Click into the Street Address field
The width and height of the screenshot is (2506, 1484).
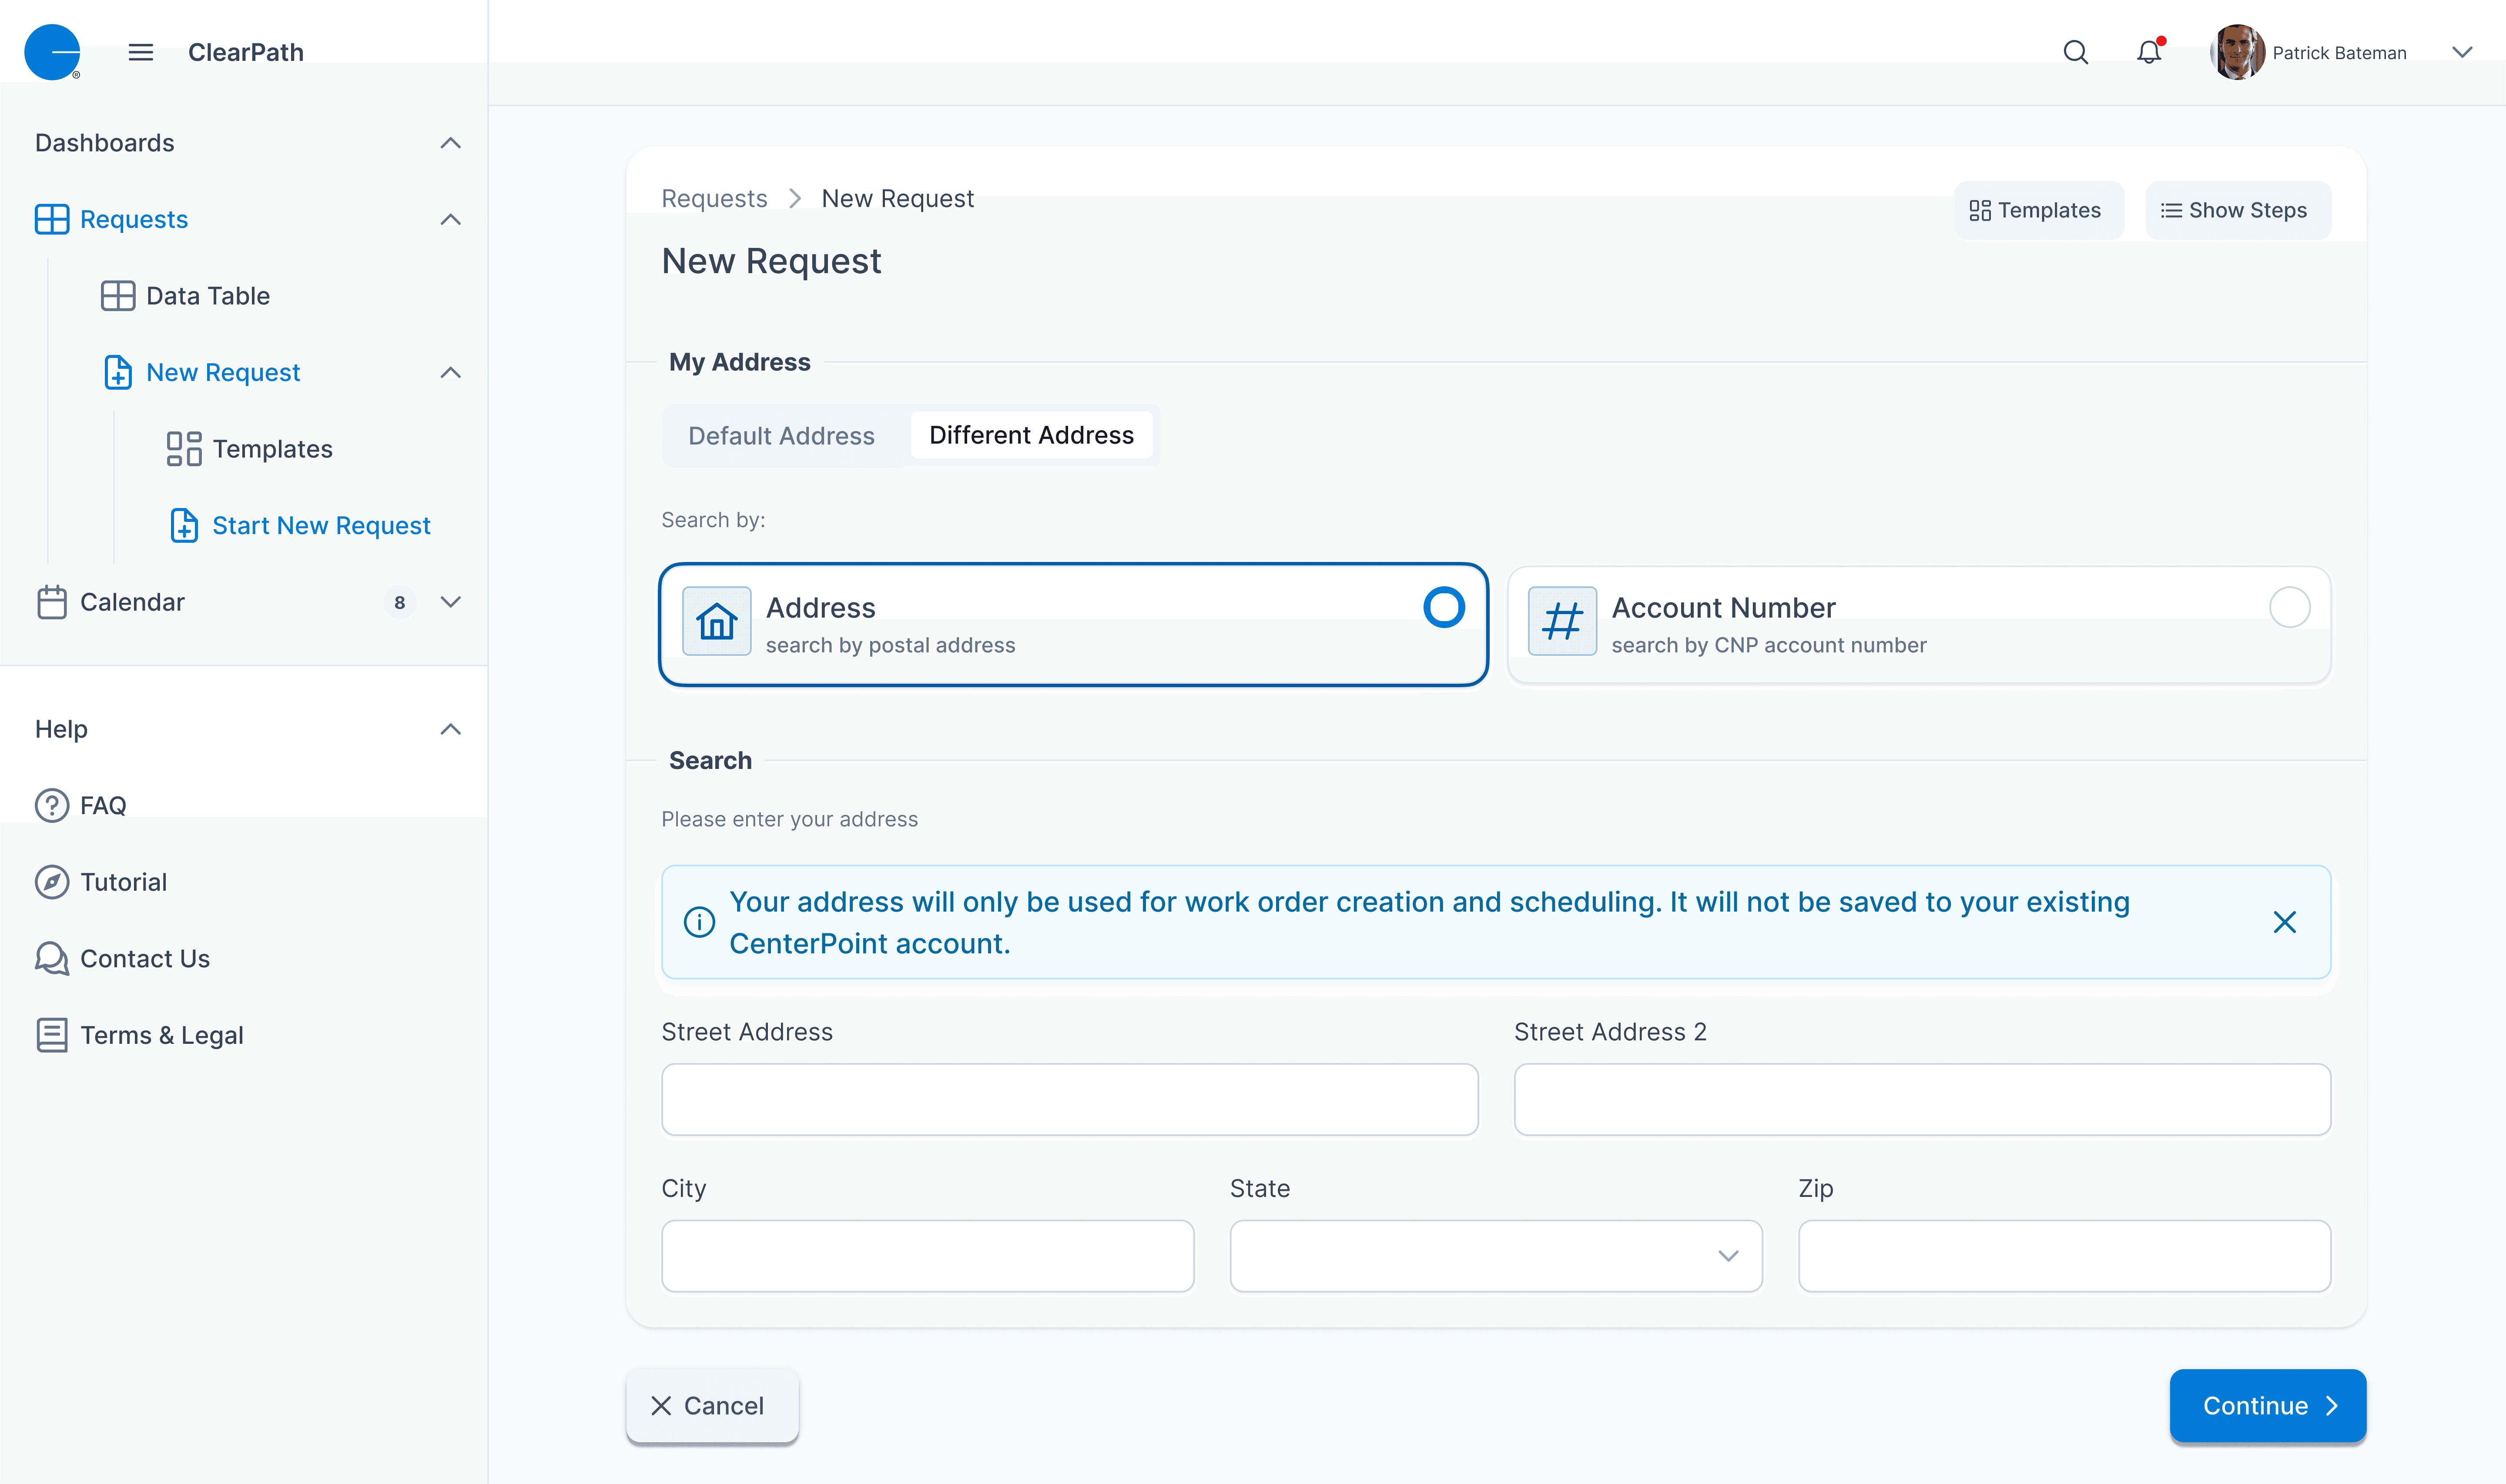(1069, 1099)
